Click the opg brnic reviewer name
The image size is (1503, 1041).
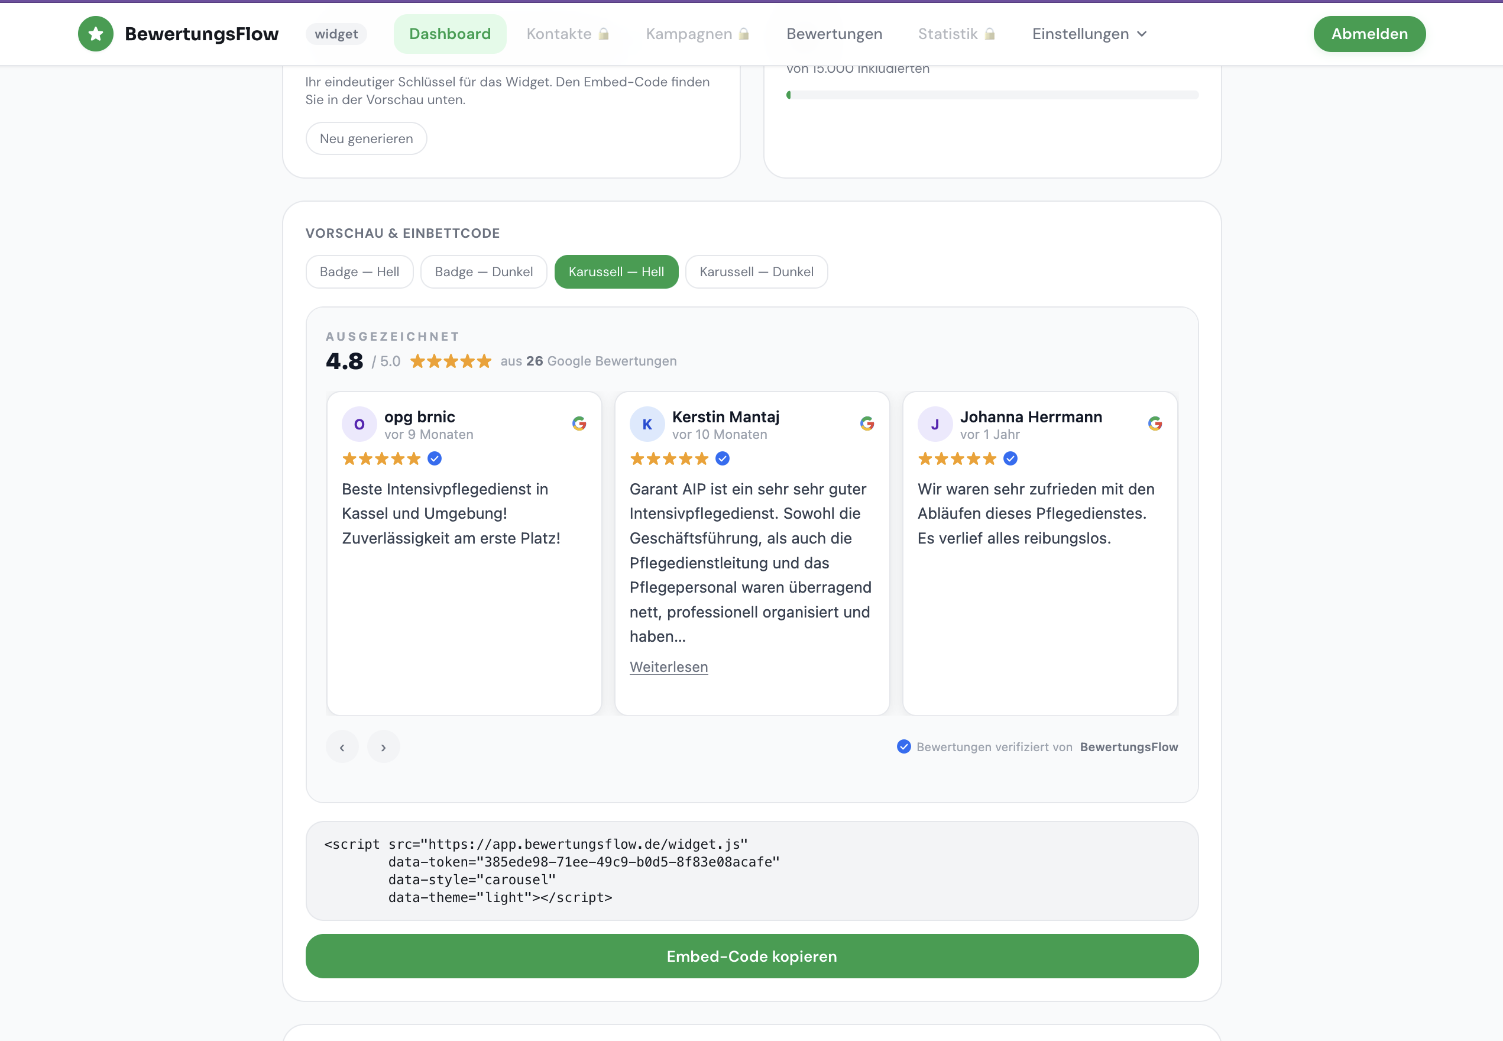point(419,417)
